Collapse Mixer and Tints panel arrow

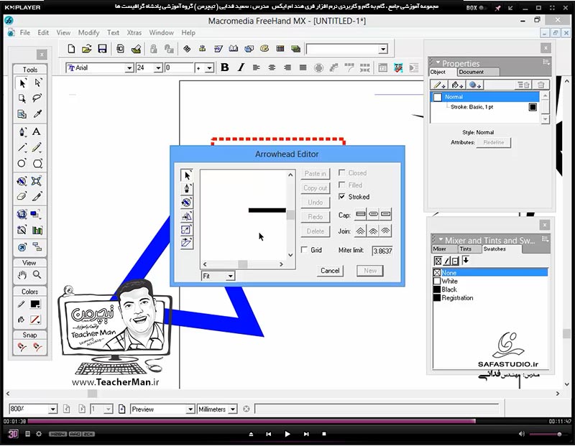[441, 240]
